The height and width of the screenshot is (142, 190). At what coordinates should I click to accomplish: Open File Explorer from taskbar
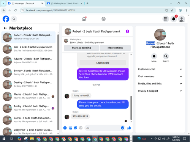tap(32, 139)
